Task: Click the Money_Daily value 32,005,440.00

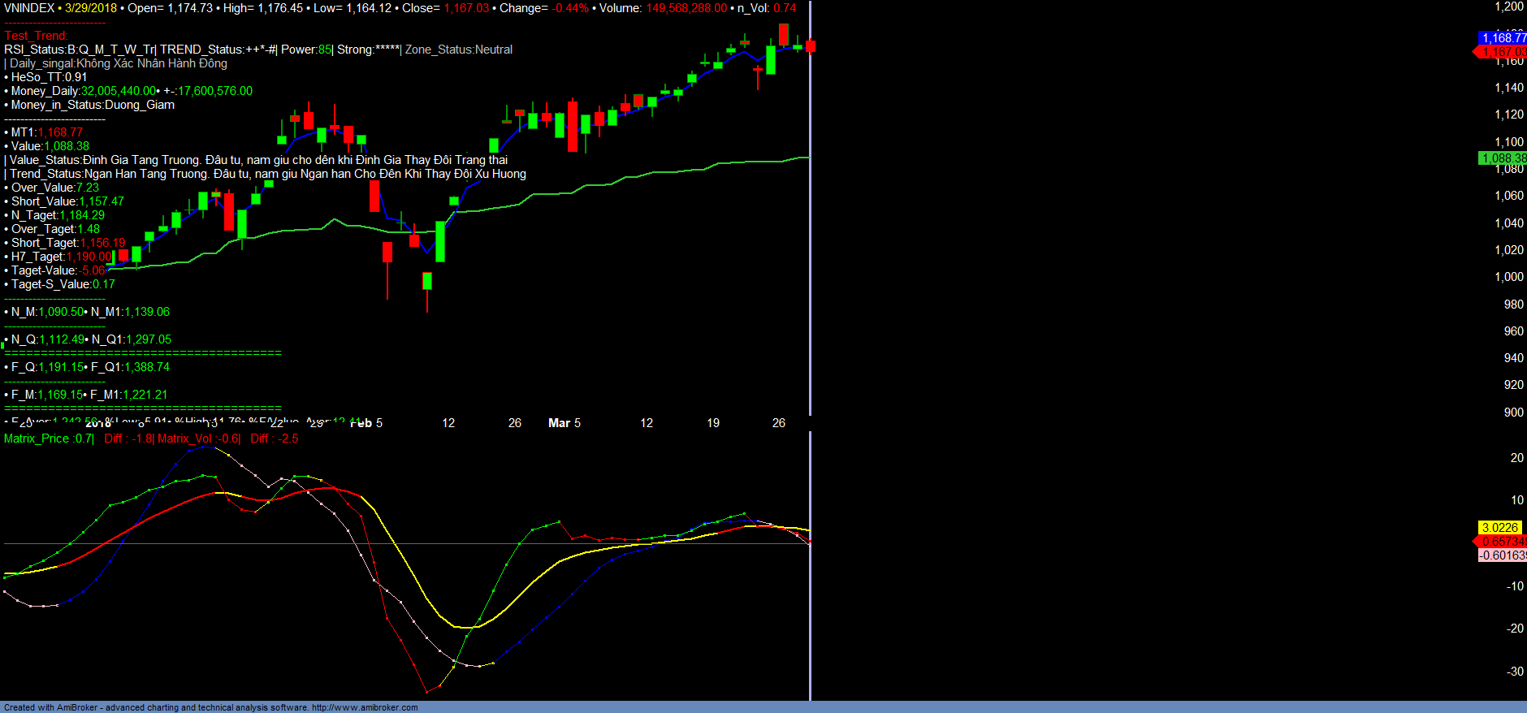Action: (x=118, y=91)
